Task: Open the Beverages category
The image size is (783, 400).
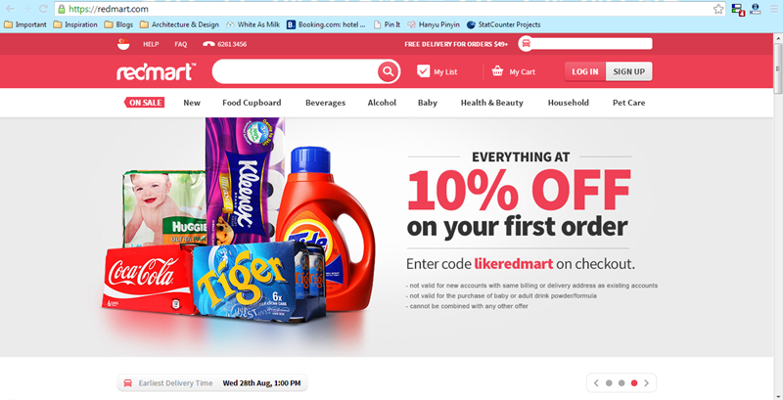Action: click(x=326, y=103)
